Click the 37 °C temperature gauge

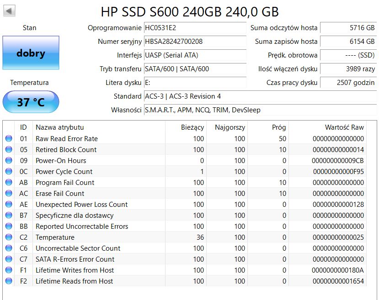tap(30, 102)
